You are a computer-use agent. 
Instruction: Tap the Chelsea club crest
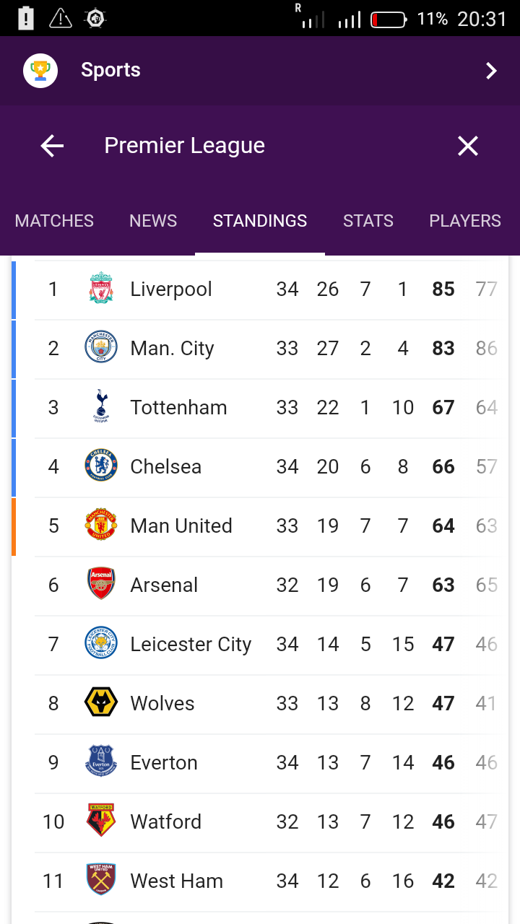point(101,466)
